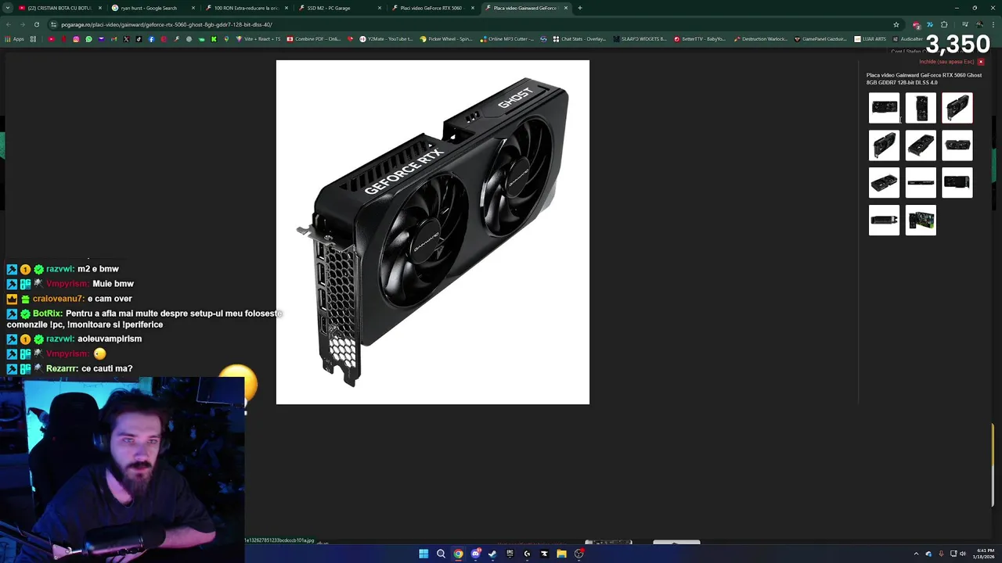Open Epic Games Launcher from the taskbar
The width and height of the screenshot is (1002, 563).
pos(510,554)
